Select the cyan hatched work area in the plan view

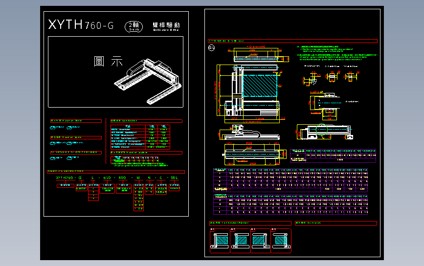pyautogui.click(x=260, y=86)
